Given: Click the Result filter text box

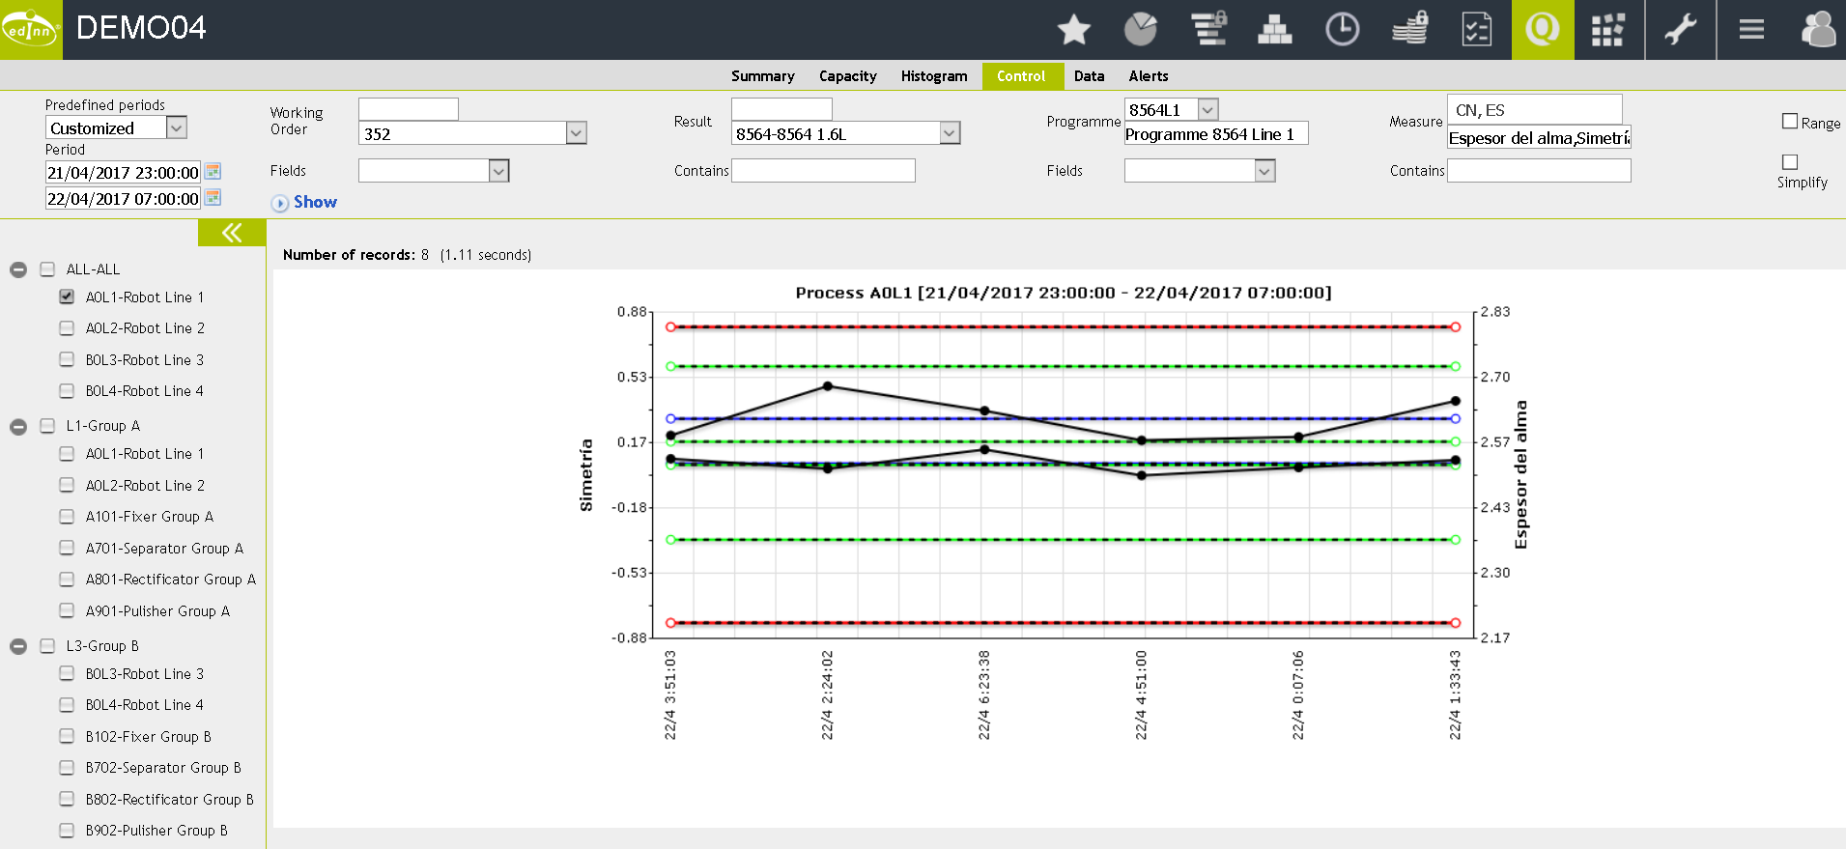Looking at the screenshot, I should tap(781, 109).
